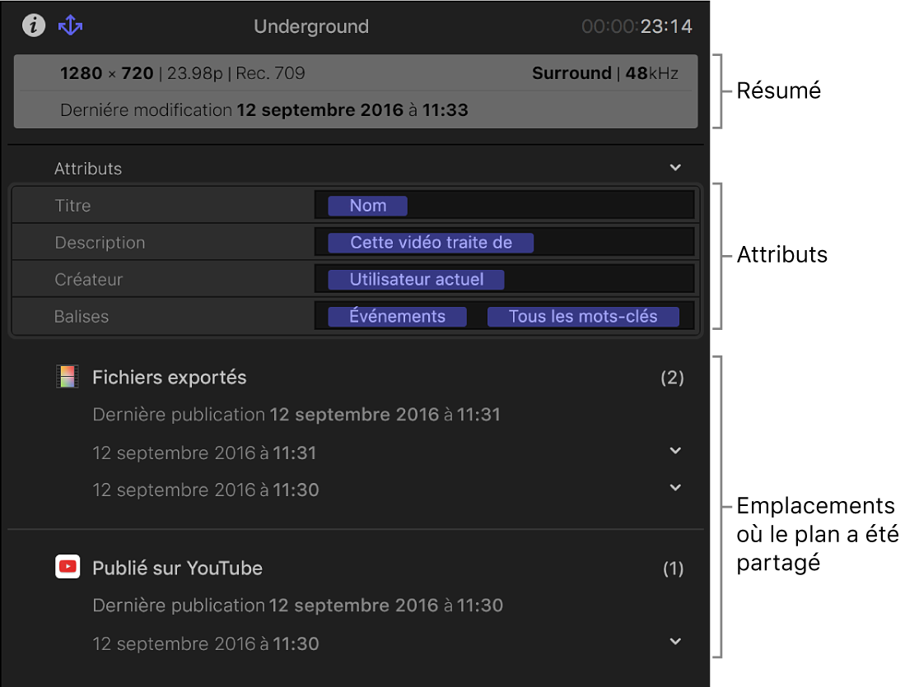
Task: Select the Nom token in Titre
Action: (367, 206)
